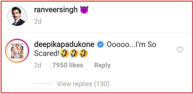The width and height of the screenshot is (194, 94).
Task: Click the middle laughing emoji
Action: [x=74, y=54]
